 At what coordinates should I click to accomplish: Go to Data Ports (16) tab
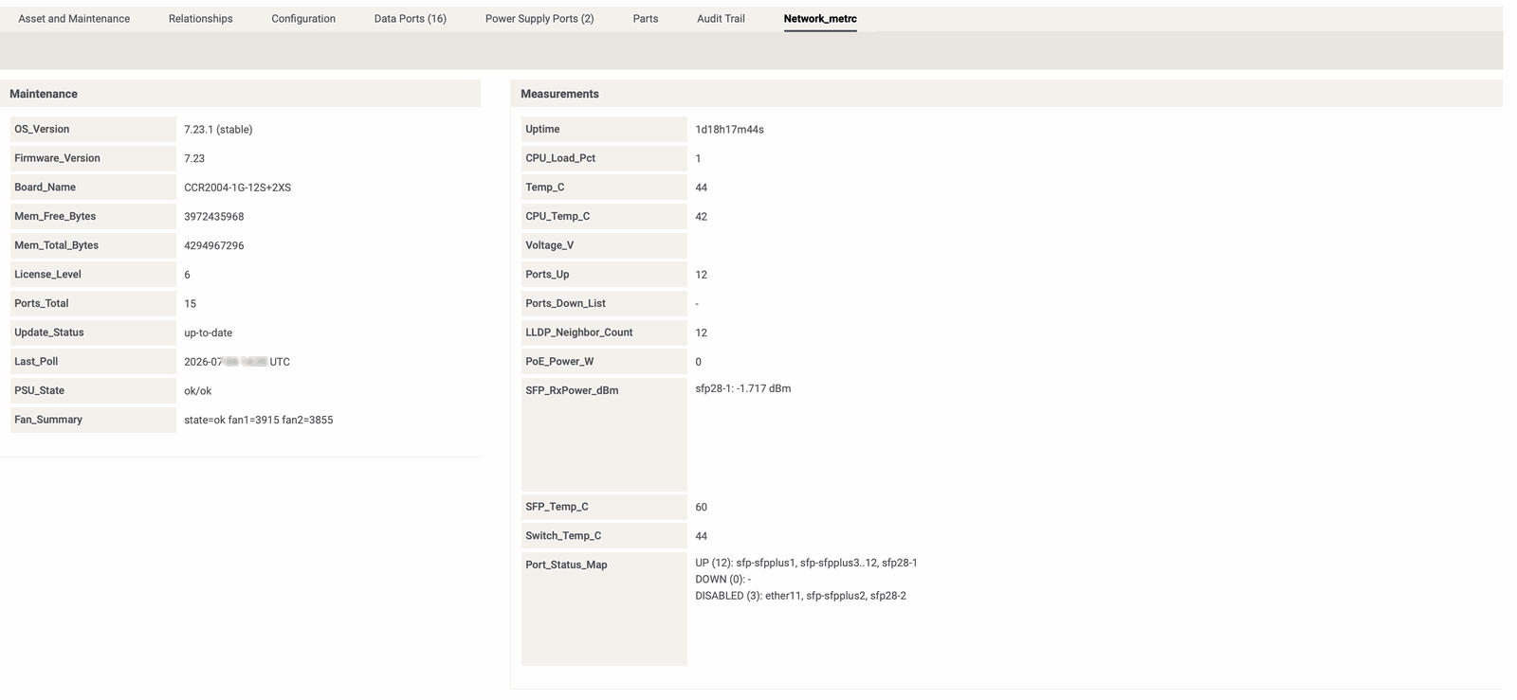[x=410, y=18]
